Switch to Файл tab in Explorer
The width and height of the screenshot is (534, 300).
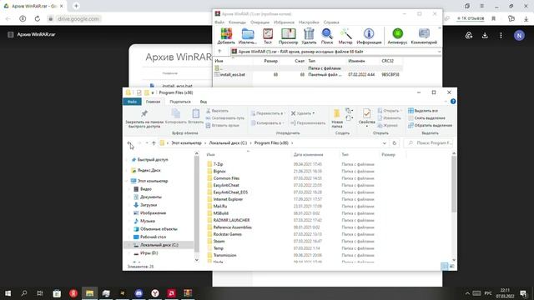[132, 102]
